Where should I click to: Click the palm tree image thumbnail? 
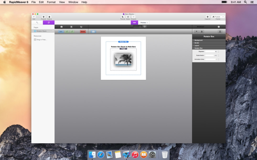(123, 60)
